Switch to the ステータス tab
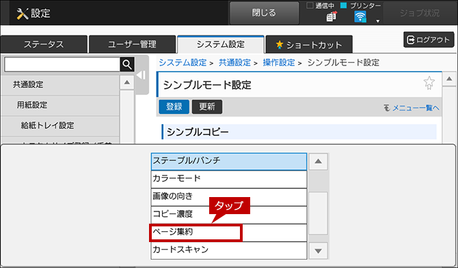 click(44, 44)
